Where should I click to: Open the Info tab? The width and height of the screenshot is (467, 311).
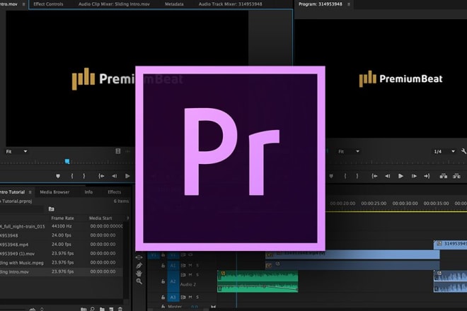(88, 192)
